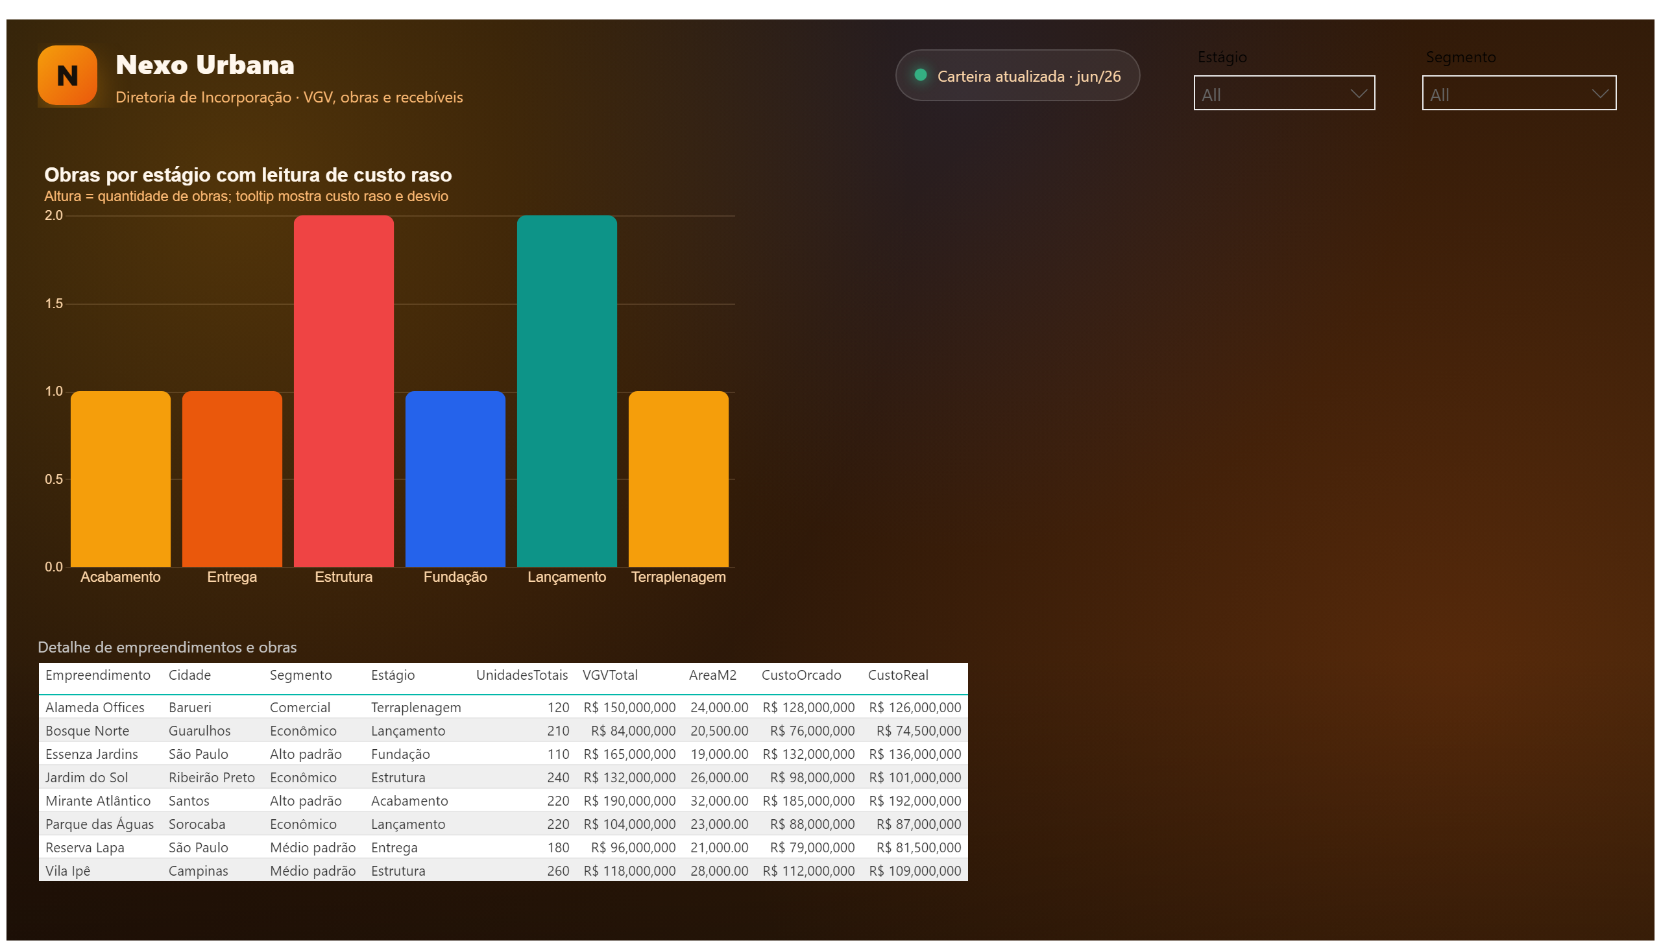Click the Guarulhos city cell
The image size is (1661, 947).
(x=200, y=730)
